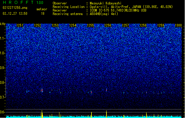185x118 pixels.
Task: Click the yellow intensity spike below 1255
Action: pos(91,115)
